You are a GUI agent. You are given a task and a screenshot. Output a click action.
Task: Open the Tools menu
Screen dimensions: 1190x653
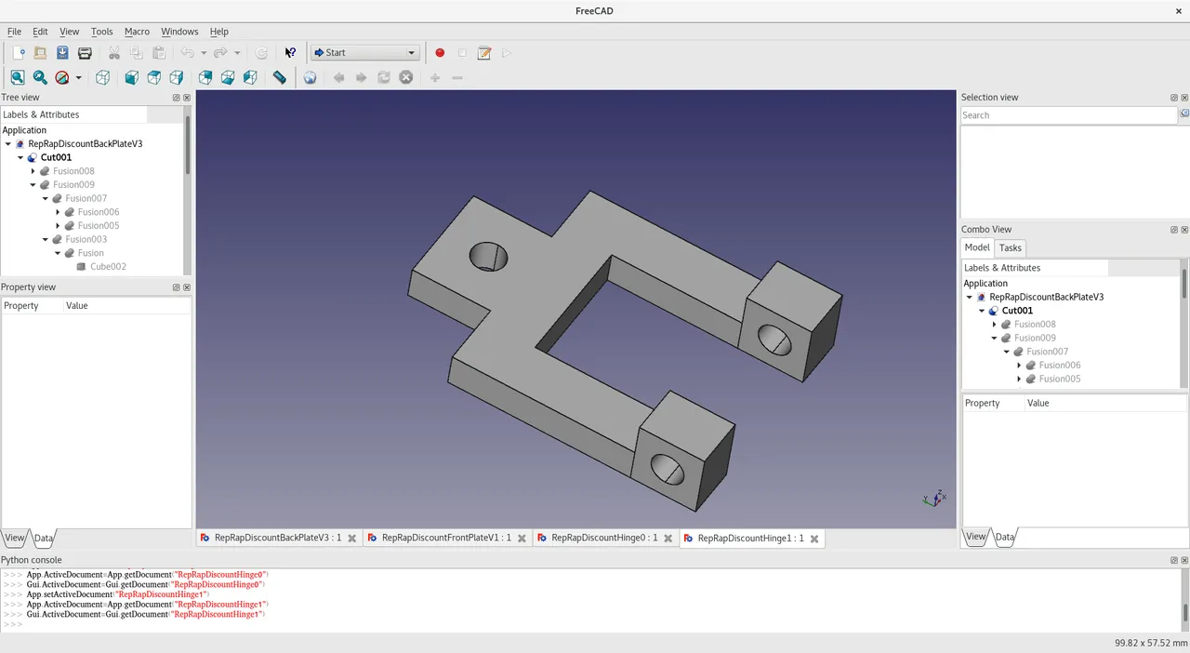click(x=101, y=32)
